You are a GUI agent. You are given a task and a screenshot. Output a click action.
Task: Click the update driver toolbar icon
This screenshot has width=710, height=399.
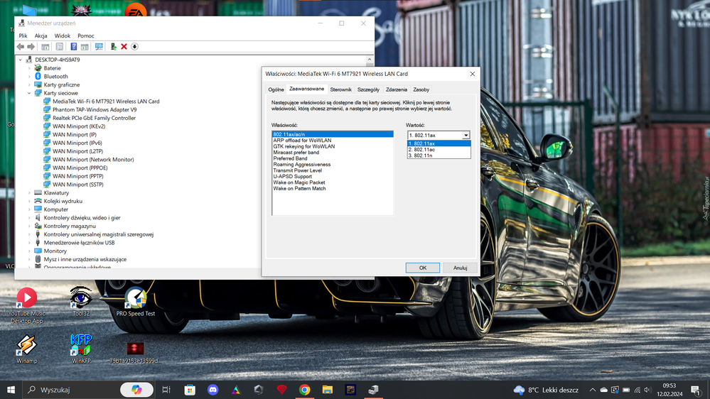pyautogui.click(x=113, y=47)
